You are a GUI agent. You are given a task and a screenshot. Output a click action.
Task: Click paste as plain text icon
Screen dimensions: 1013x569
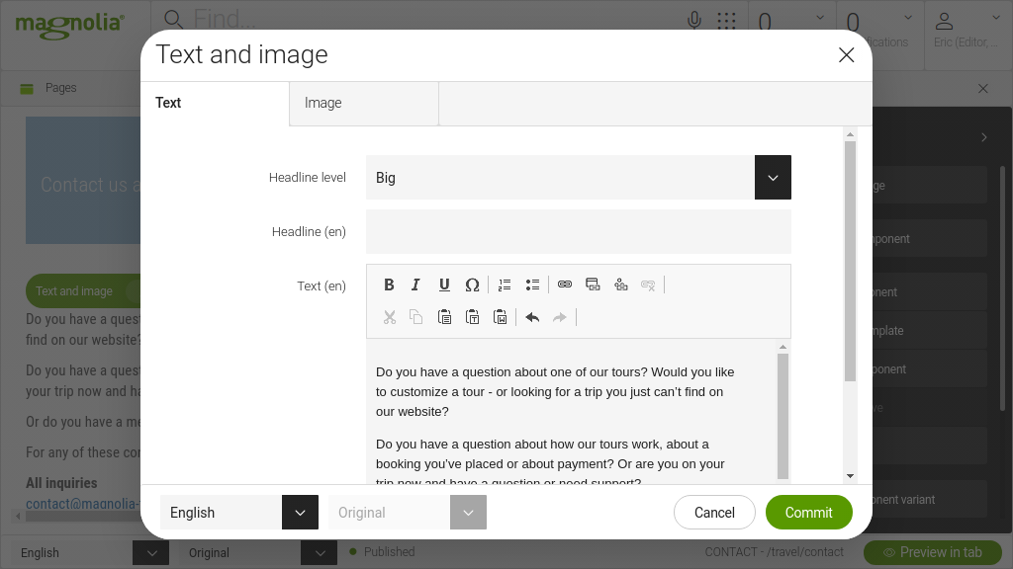click(472, 317)
